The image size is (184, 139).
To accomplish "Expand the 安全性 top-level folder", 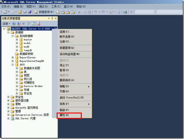I will pos(8,97).
